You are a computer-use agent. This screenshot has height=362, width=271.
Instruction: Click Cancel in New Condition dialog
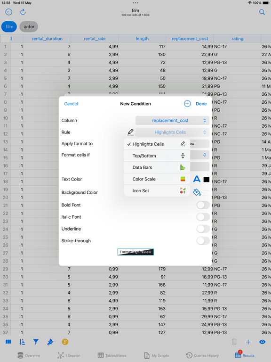click(71, 104)
